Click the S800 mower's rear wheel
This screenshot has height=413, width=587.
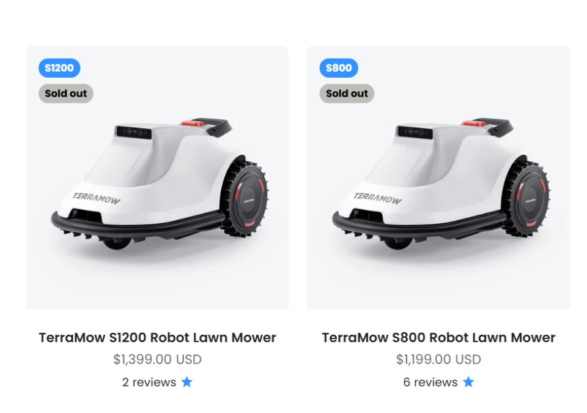point(527,199)
